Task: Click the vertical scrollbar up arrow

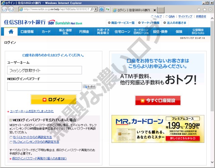Action: [x=212, y=18]
